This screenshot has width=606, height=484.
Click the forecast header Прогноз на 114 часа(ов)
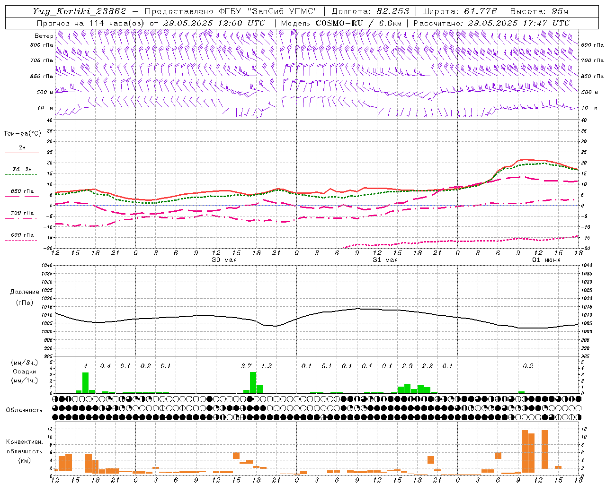point(91,23)
